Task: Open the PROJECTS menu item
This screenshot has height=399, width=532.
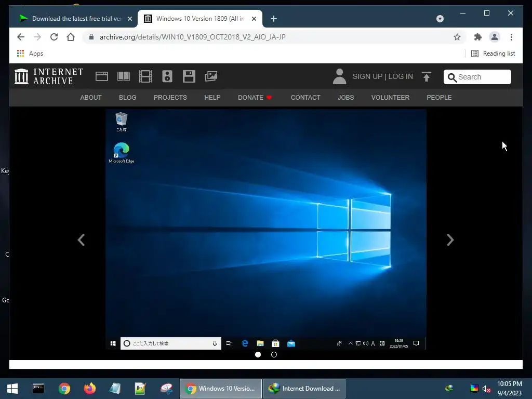Action: tap(170, 98)
